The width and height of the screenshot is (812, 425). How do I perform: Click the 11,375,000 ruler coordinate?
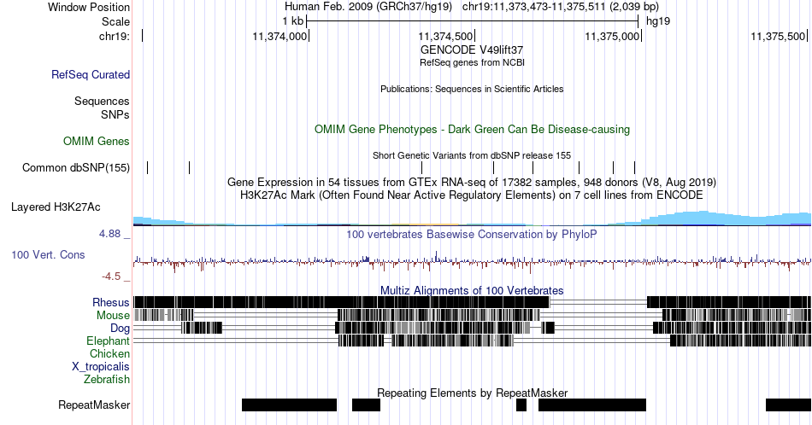[x=612, y=36]
